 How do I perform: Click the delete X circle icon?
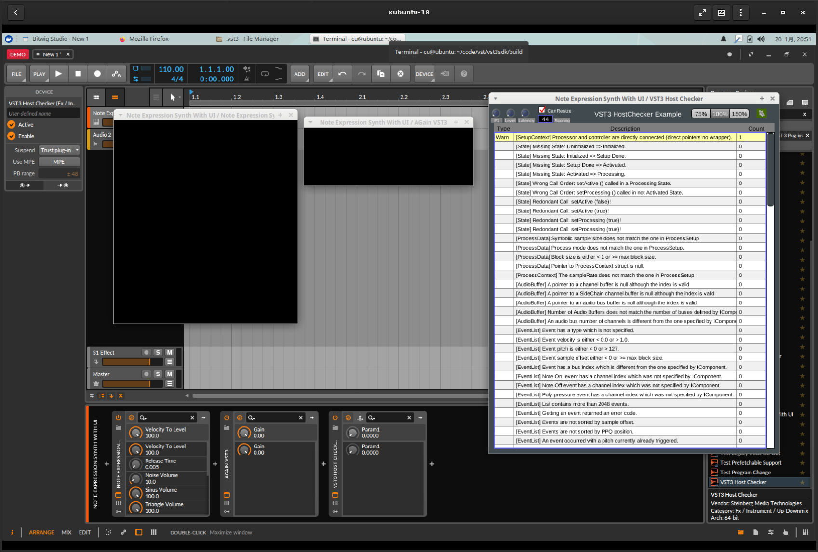tap(400, 74)
